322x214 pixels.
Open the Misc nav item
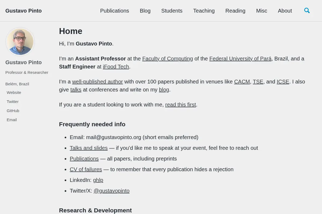262,11
